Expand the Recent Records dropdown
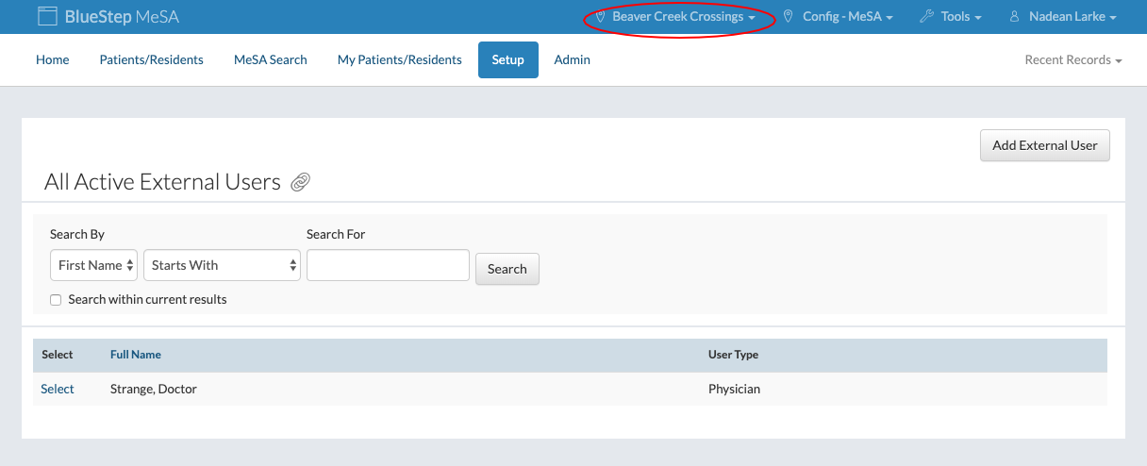Image resolution: width=1147 pixels, height=466 pixels. (1072, 60)
